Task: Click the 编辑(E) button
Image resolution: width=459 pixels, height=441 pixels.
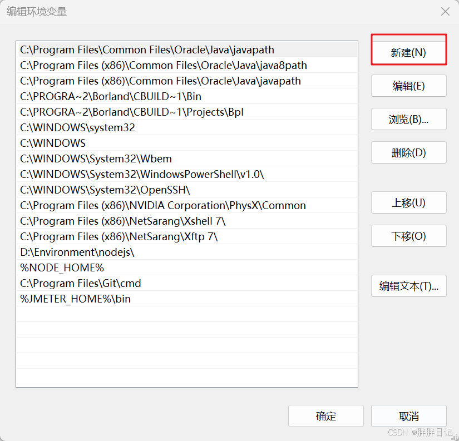Action: [409, 86]
